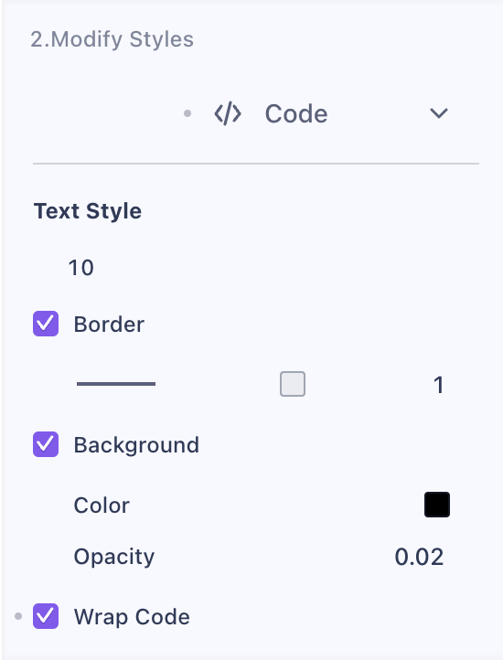Uncheck the Border checkbox
This screenshot has width=503, height=660.
click(x=46, y=324)
